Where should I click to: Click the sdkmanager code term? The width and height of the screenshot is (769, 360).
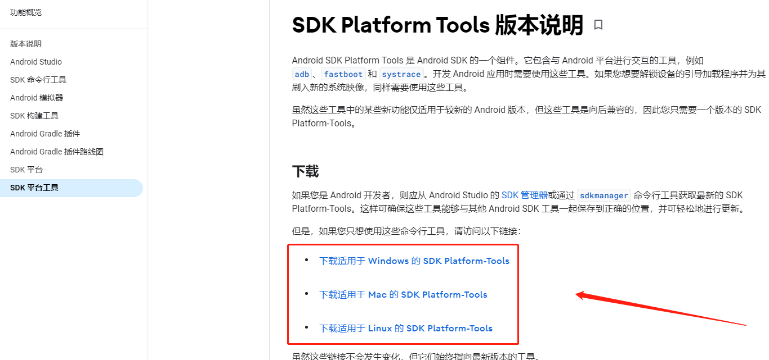click(604, 195)
